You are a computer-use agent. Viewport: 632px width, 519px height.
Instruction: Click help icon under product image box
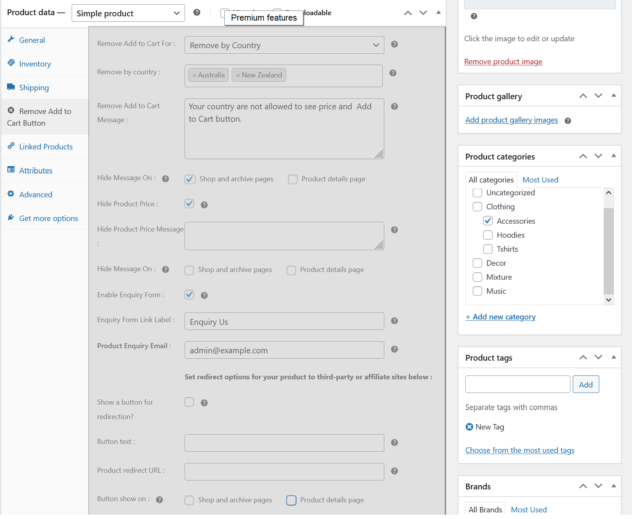[x=474, y=16]
